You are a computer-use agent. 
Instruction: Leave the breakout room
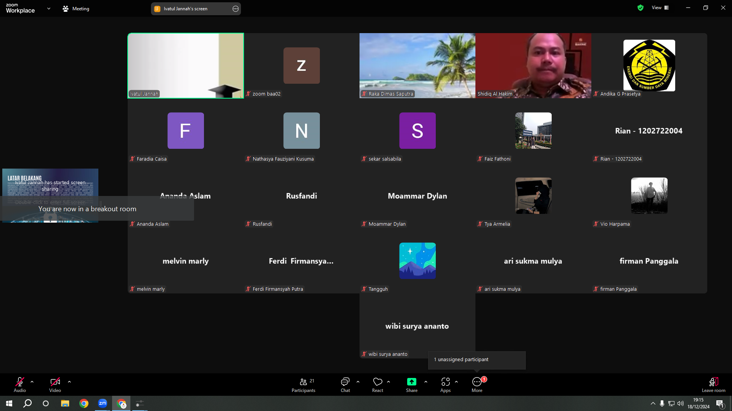[x=714, y=384]
